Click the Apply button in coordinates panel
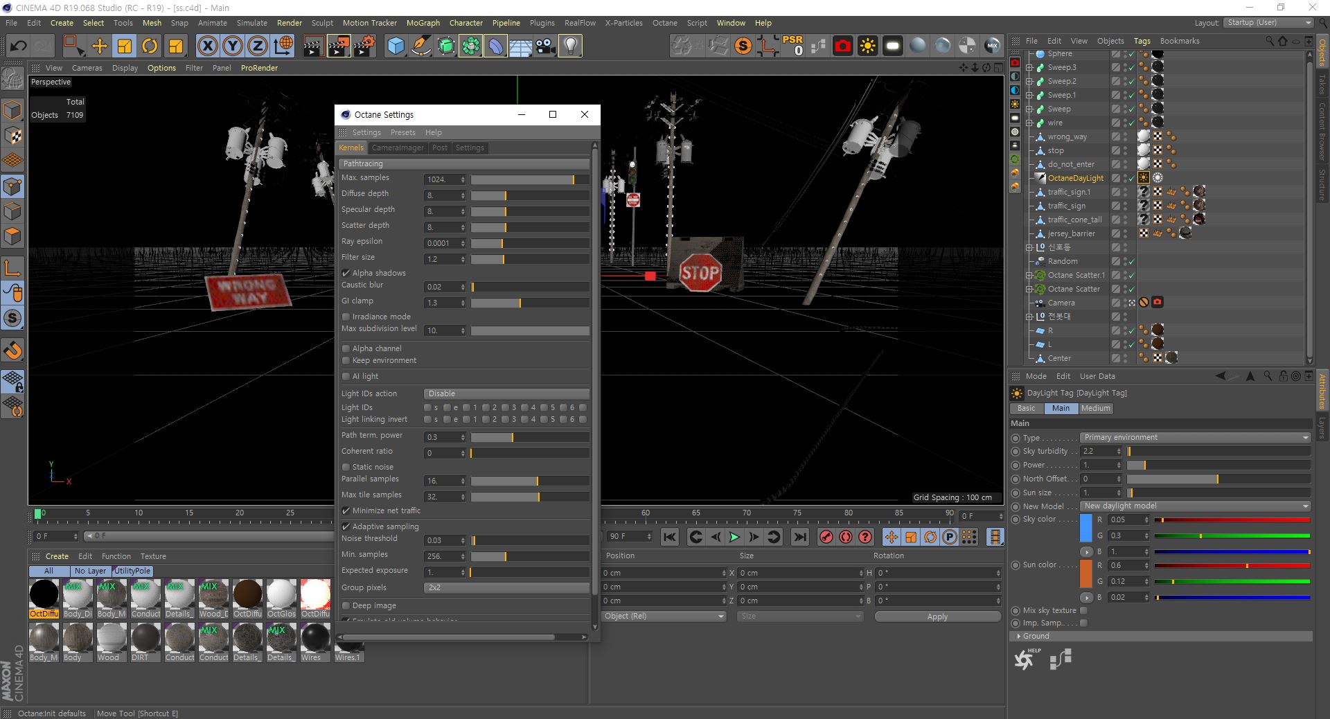The width and height of the screenshot is (1330, 719). (x=937, y=616)
